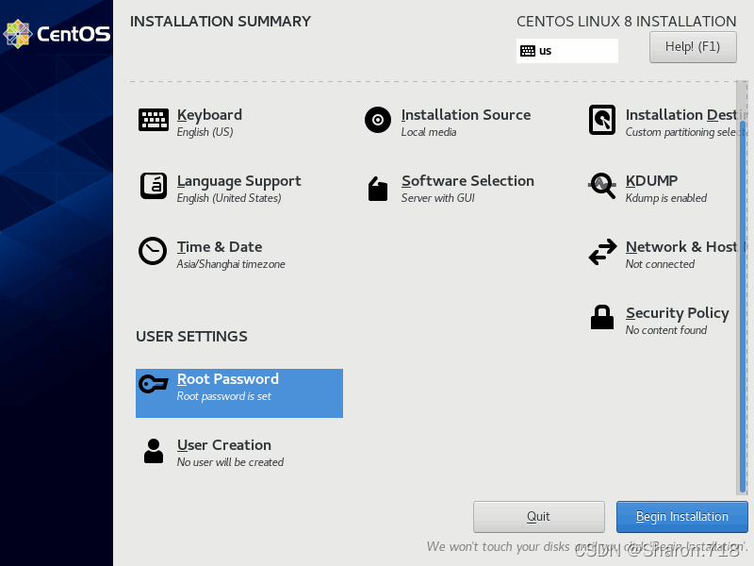Screen dimensions: 754x566
Task: Open Software Selection options
Action: 467,180
